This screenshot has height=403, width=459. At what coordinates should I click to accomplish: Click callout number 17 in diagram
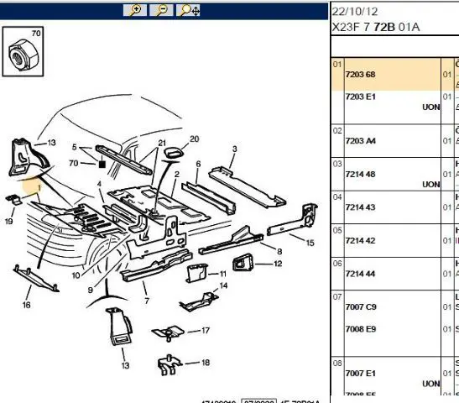[x=206, y=331]
